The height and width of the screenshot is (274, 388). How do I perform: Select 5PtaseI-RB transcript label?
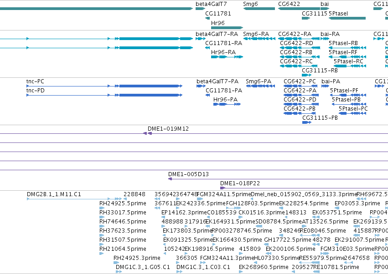(x=343, y=43)
